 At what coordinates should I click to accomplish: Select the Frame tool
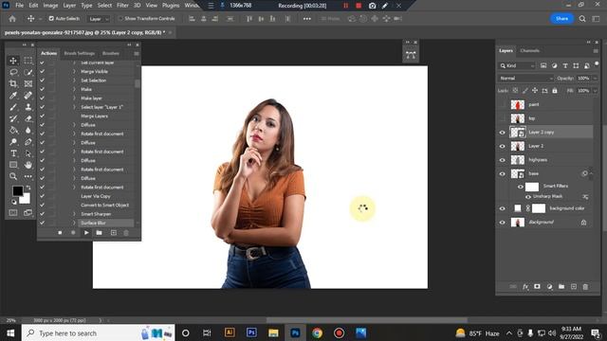pos(28,84)
